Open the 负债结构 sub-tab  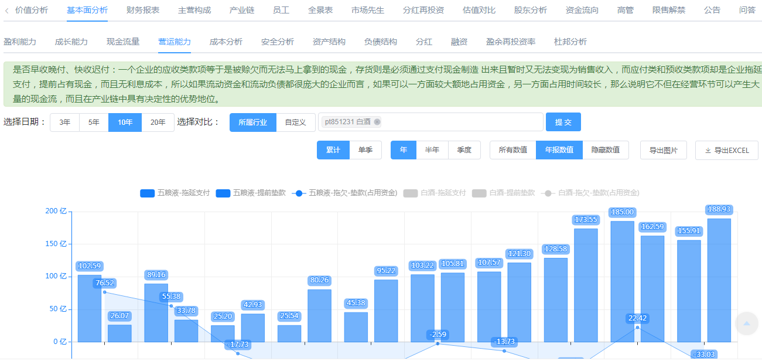tap(381, 42)
